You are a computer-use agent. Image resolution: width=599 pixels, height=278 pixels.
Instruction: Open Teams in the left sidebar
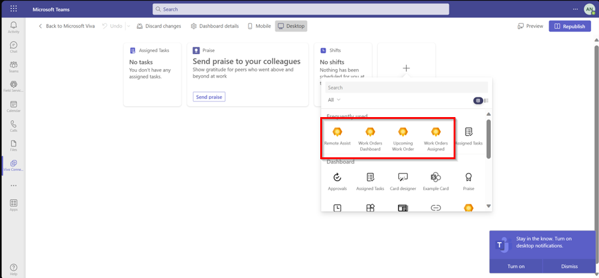[x=13, y=67]
